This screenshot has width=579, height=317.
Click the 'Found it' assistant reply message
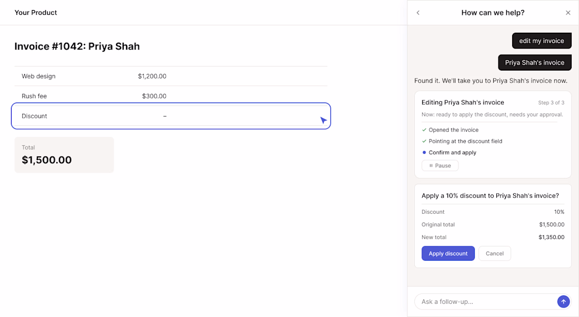tap(491, 81)
